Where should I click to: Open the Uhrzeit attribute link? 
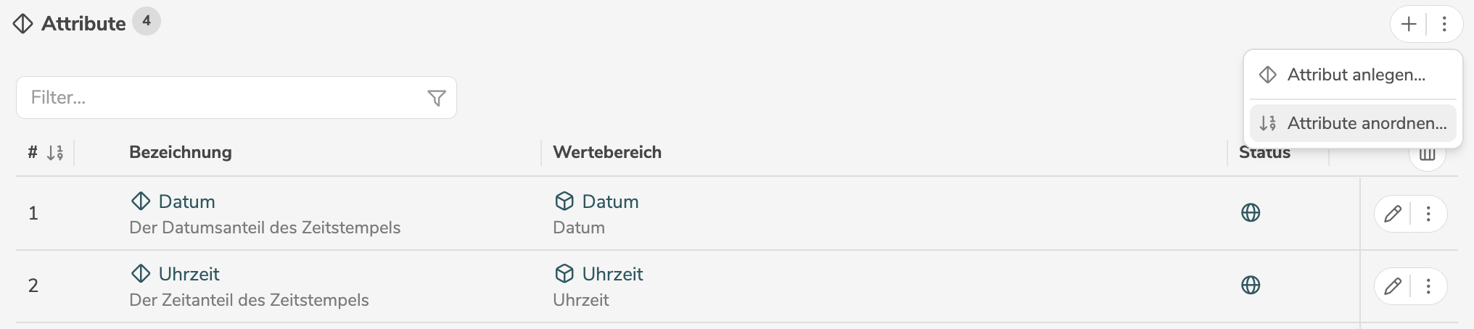coord(189,274)
